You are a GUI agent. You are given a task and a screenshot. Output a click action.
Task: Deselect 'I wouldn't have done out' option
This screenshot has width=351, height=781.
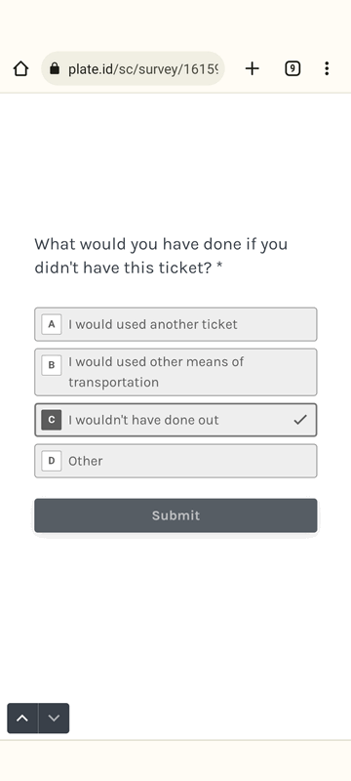175,420
